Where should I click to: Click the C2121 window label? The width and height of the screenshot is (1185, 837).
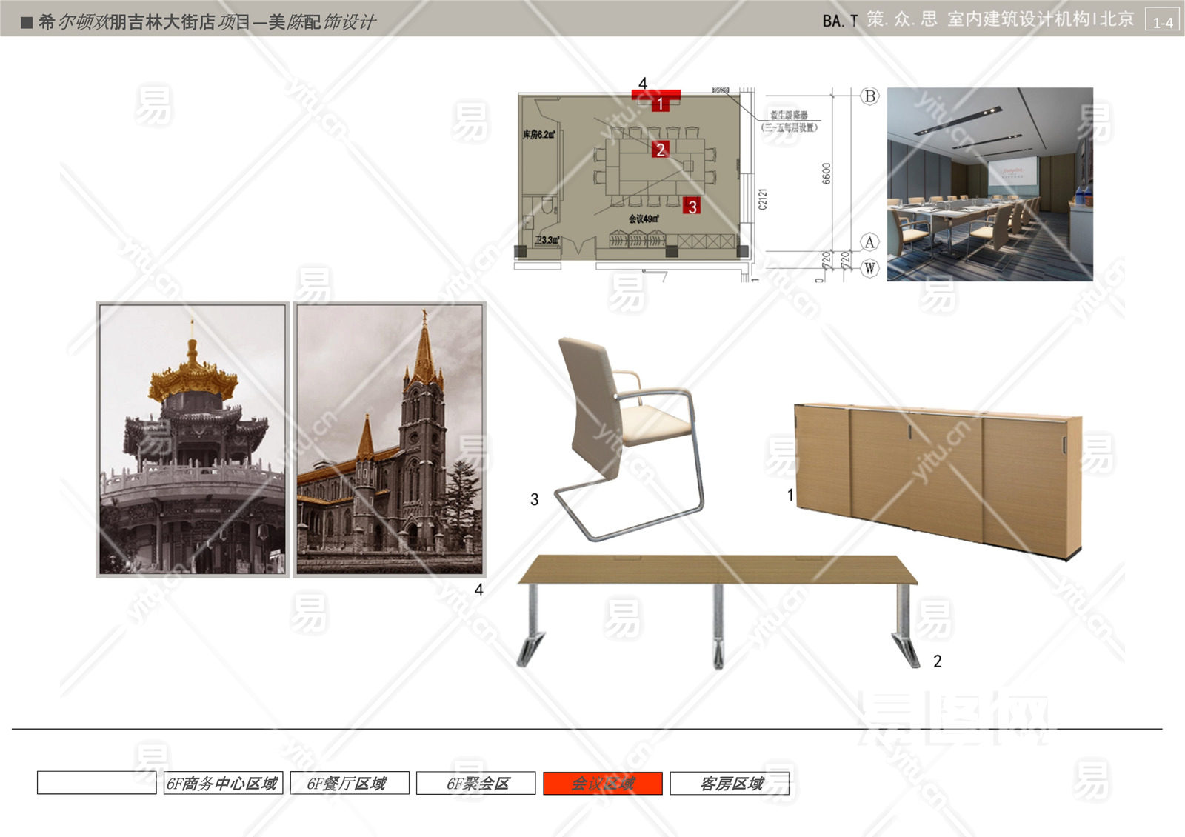(763, 199)
